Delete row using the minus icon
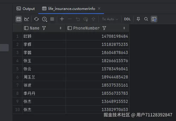This screenshot has height=121, width=176. 70,19
